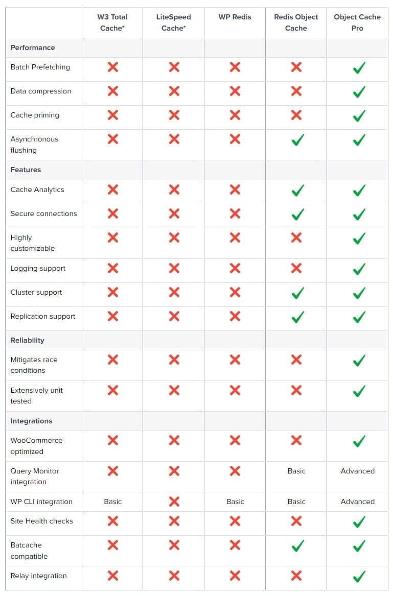Click the Site Health checks row label
Viewport: 393px width, 596px height.
click(x=42, y=521)
